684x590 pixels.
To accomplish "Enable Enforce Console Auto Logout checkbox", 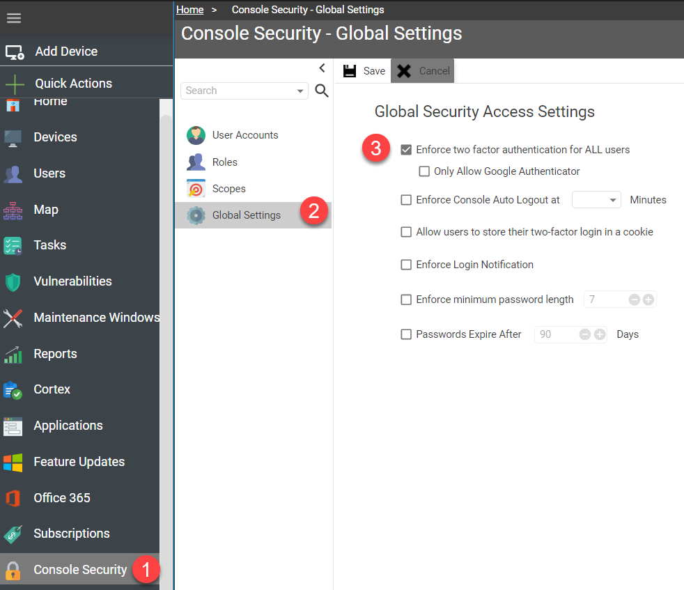I will (405, 200).
